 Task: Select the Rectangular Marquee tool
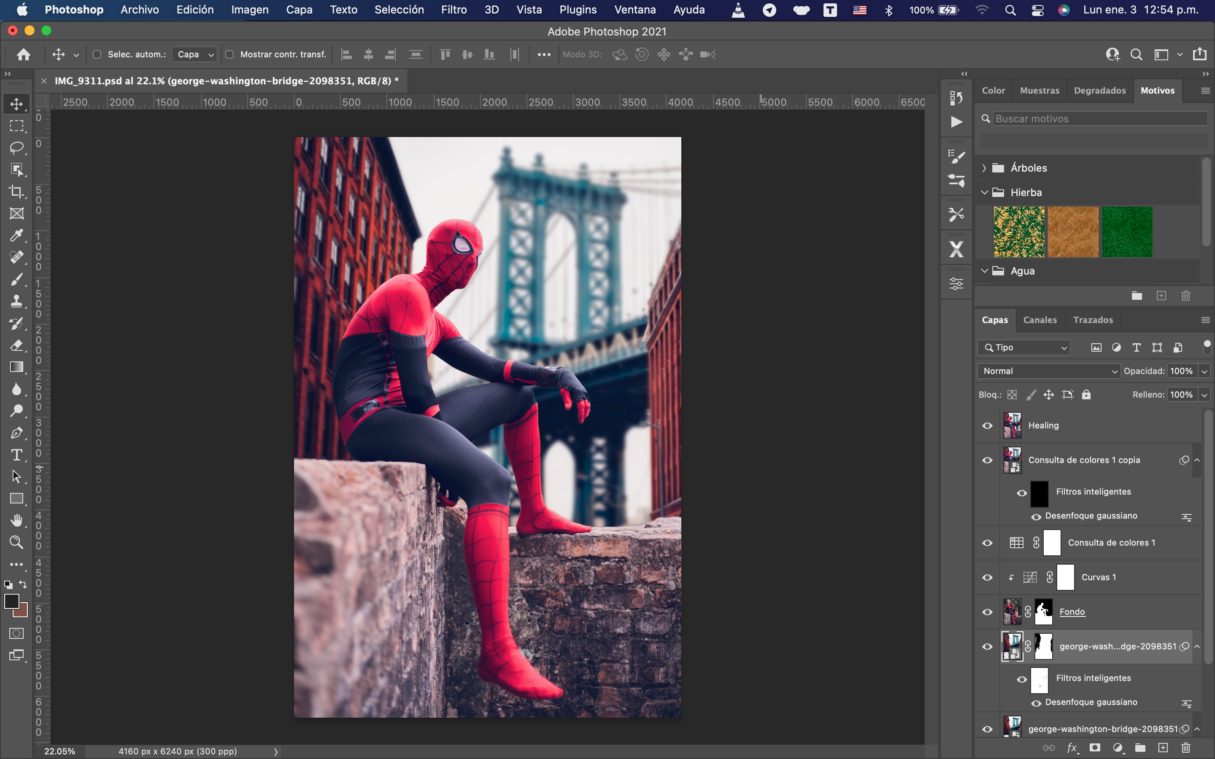(16, 126)
